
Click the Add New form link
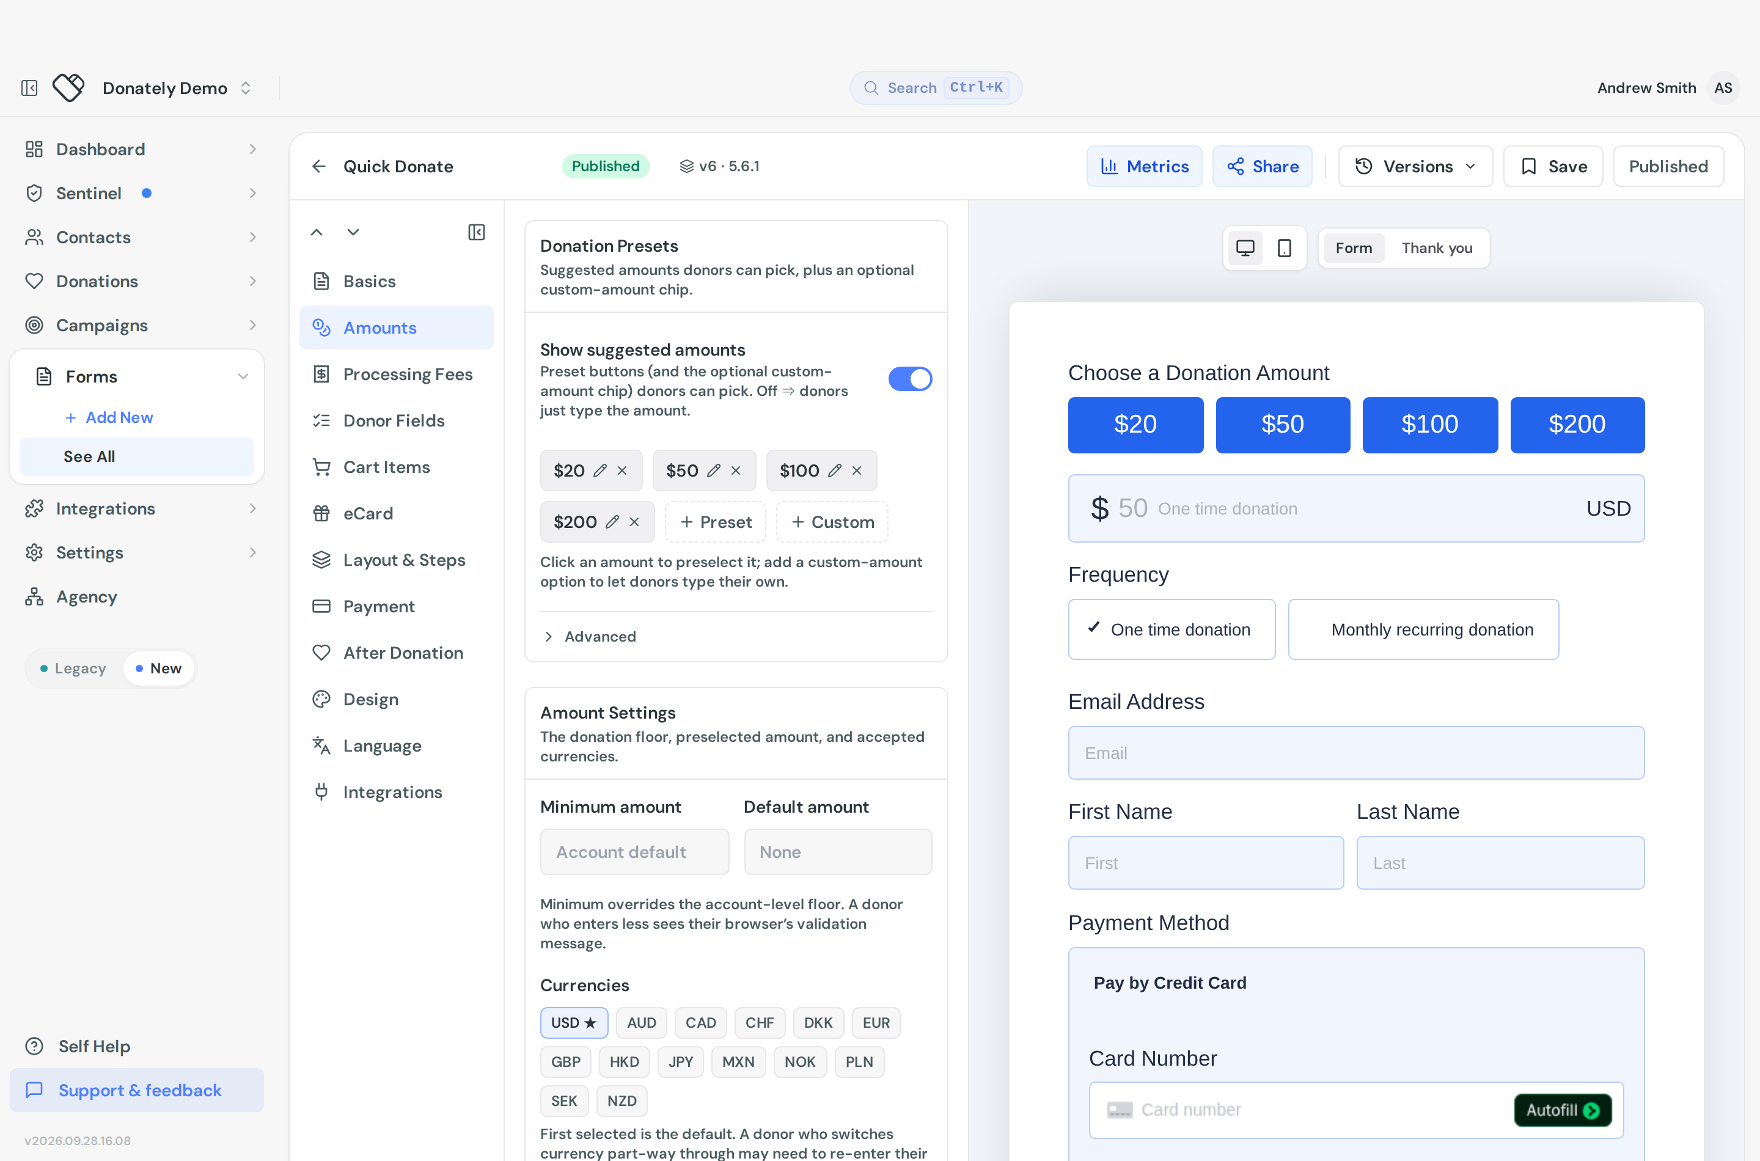tap(109, 417)
